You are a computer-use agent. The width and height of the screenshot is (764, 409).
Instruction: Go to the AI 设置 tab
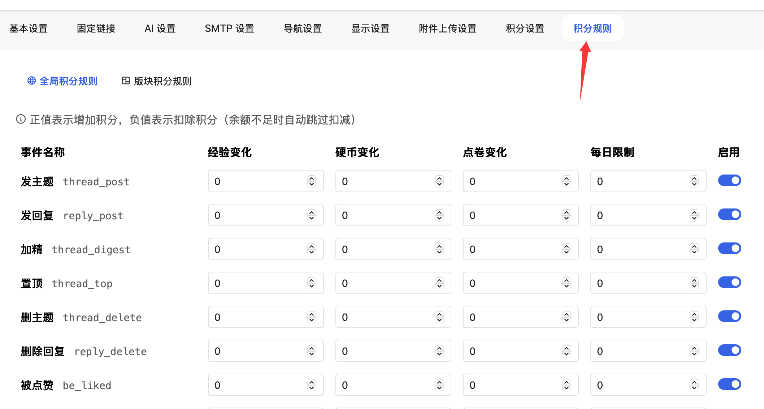point(160,28)
